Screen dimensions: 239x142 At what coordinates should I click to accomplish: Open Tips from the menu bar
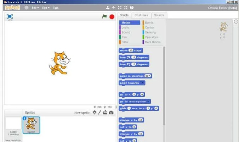[56, 7]
